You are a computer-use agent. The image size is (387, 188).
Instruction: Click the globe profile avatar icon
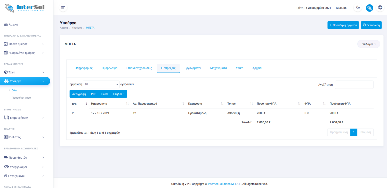[x=369, y=8]
